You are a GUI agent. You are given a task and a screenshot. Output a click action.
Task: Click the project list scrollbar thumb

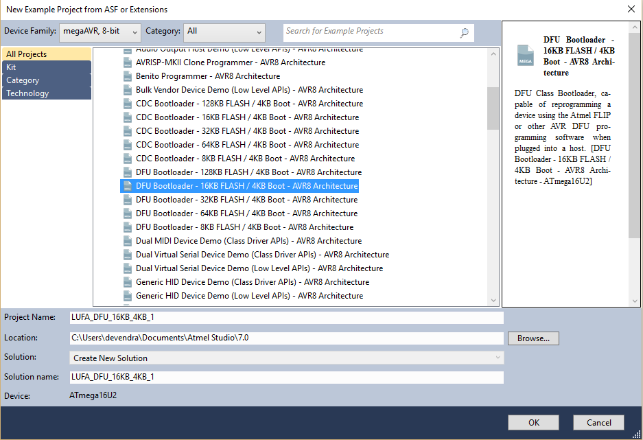[x=493, y=108]
